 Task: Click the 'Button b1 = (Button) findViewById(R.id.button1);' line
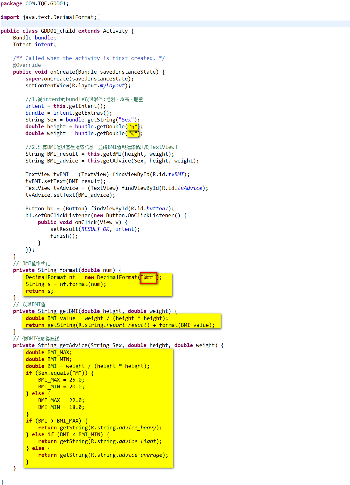tap(100, 209)
